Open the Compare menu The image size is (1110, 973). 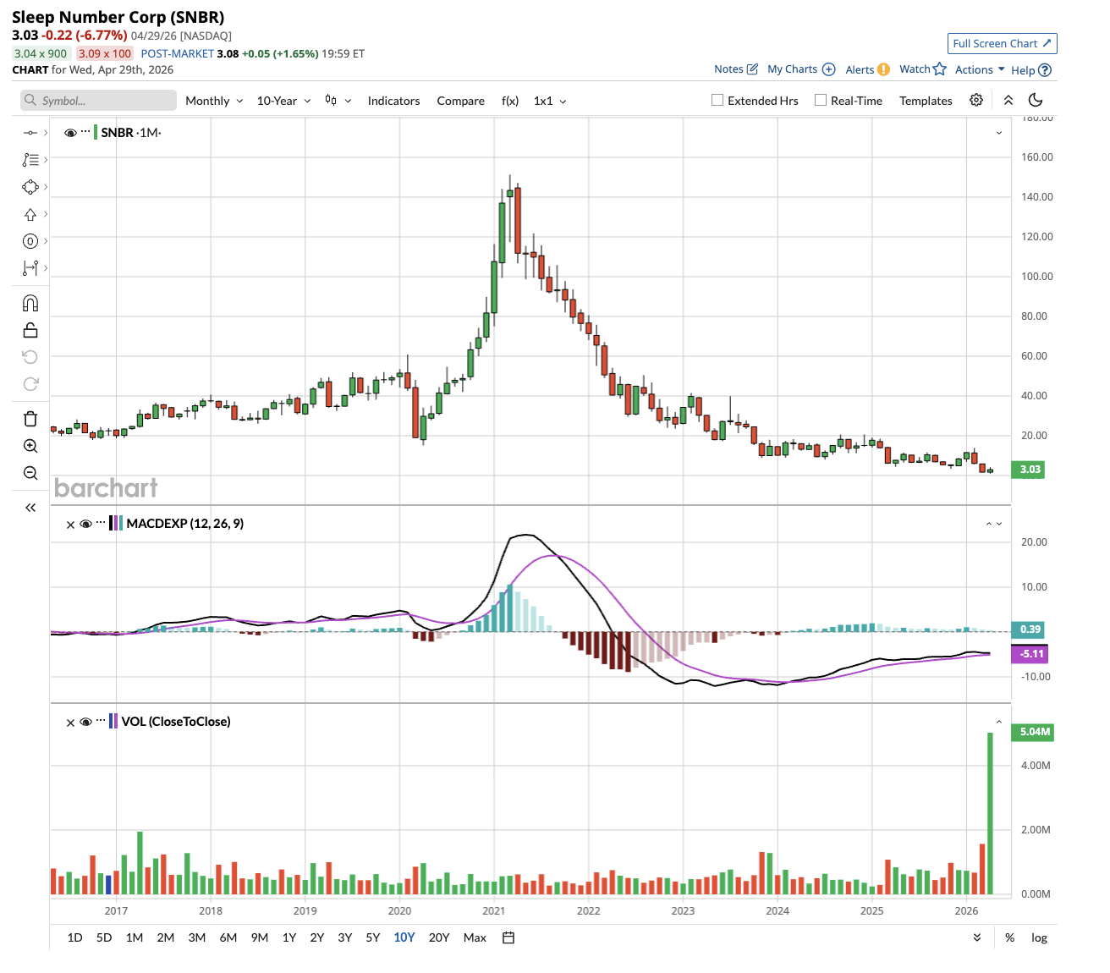coord(461,101)
